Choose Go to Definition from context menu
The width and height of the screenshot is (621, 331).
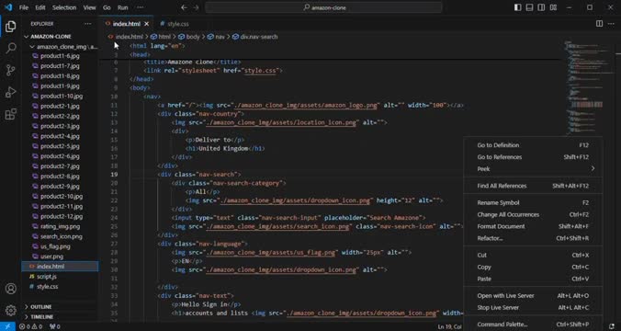(x=533, y=145)
